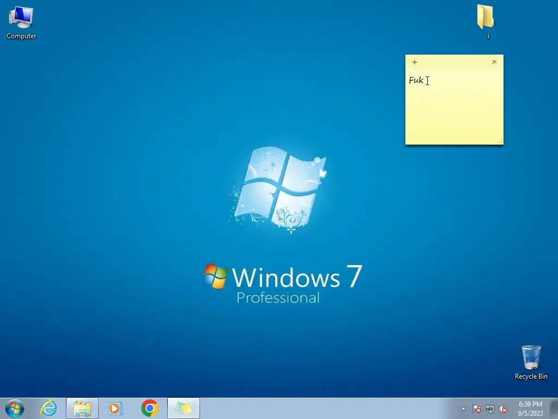This screenshot has height=419, width=558.
Task: Open the Windows Start menu
Action: (15, 408)
